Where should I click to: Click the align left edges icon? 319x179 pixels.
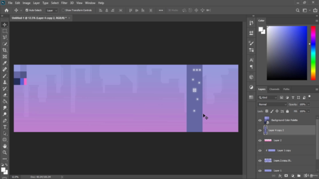click(101, 10)
